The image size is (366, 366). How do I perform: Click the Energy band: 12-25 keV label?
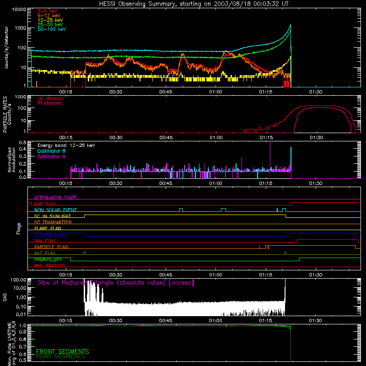66,145
